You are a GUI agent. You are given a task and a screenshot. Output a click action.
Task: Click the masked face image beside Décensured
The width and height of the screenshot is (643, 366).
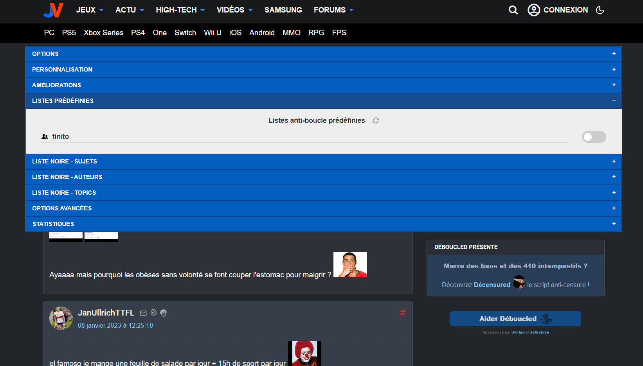tap(519, 282)
